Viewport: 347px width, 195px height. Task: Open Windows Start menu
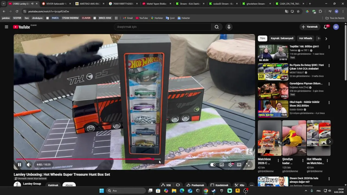102,191
